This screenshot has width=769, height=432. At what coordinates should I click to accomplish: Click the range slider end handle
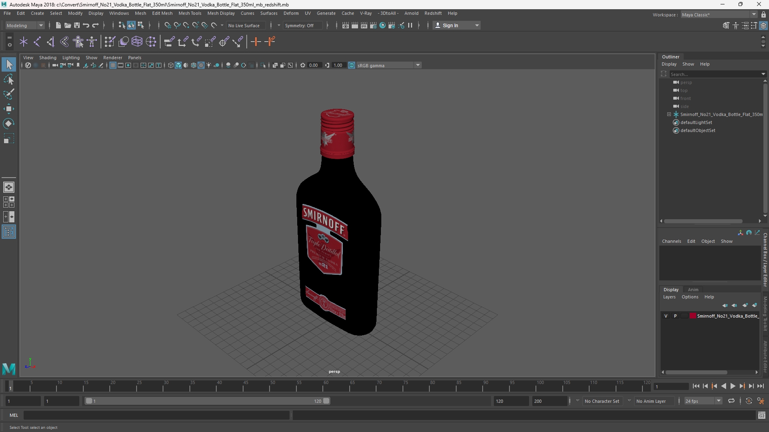[326, 401]
